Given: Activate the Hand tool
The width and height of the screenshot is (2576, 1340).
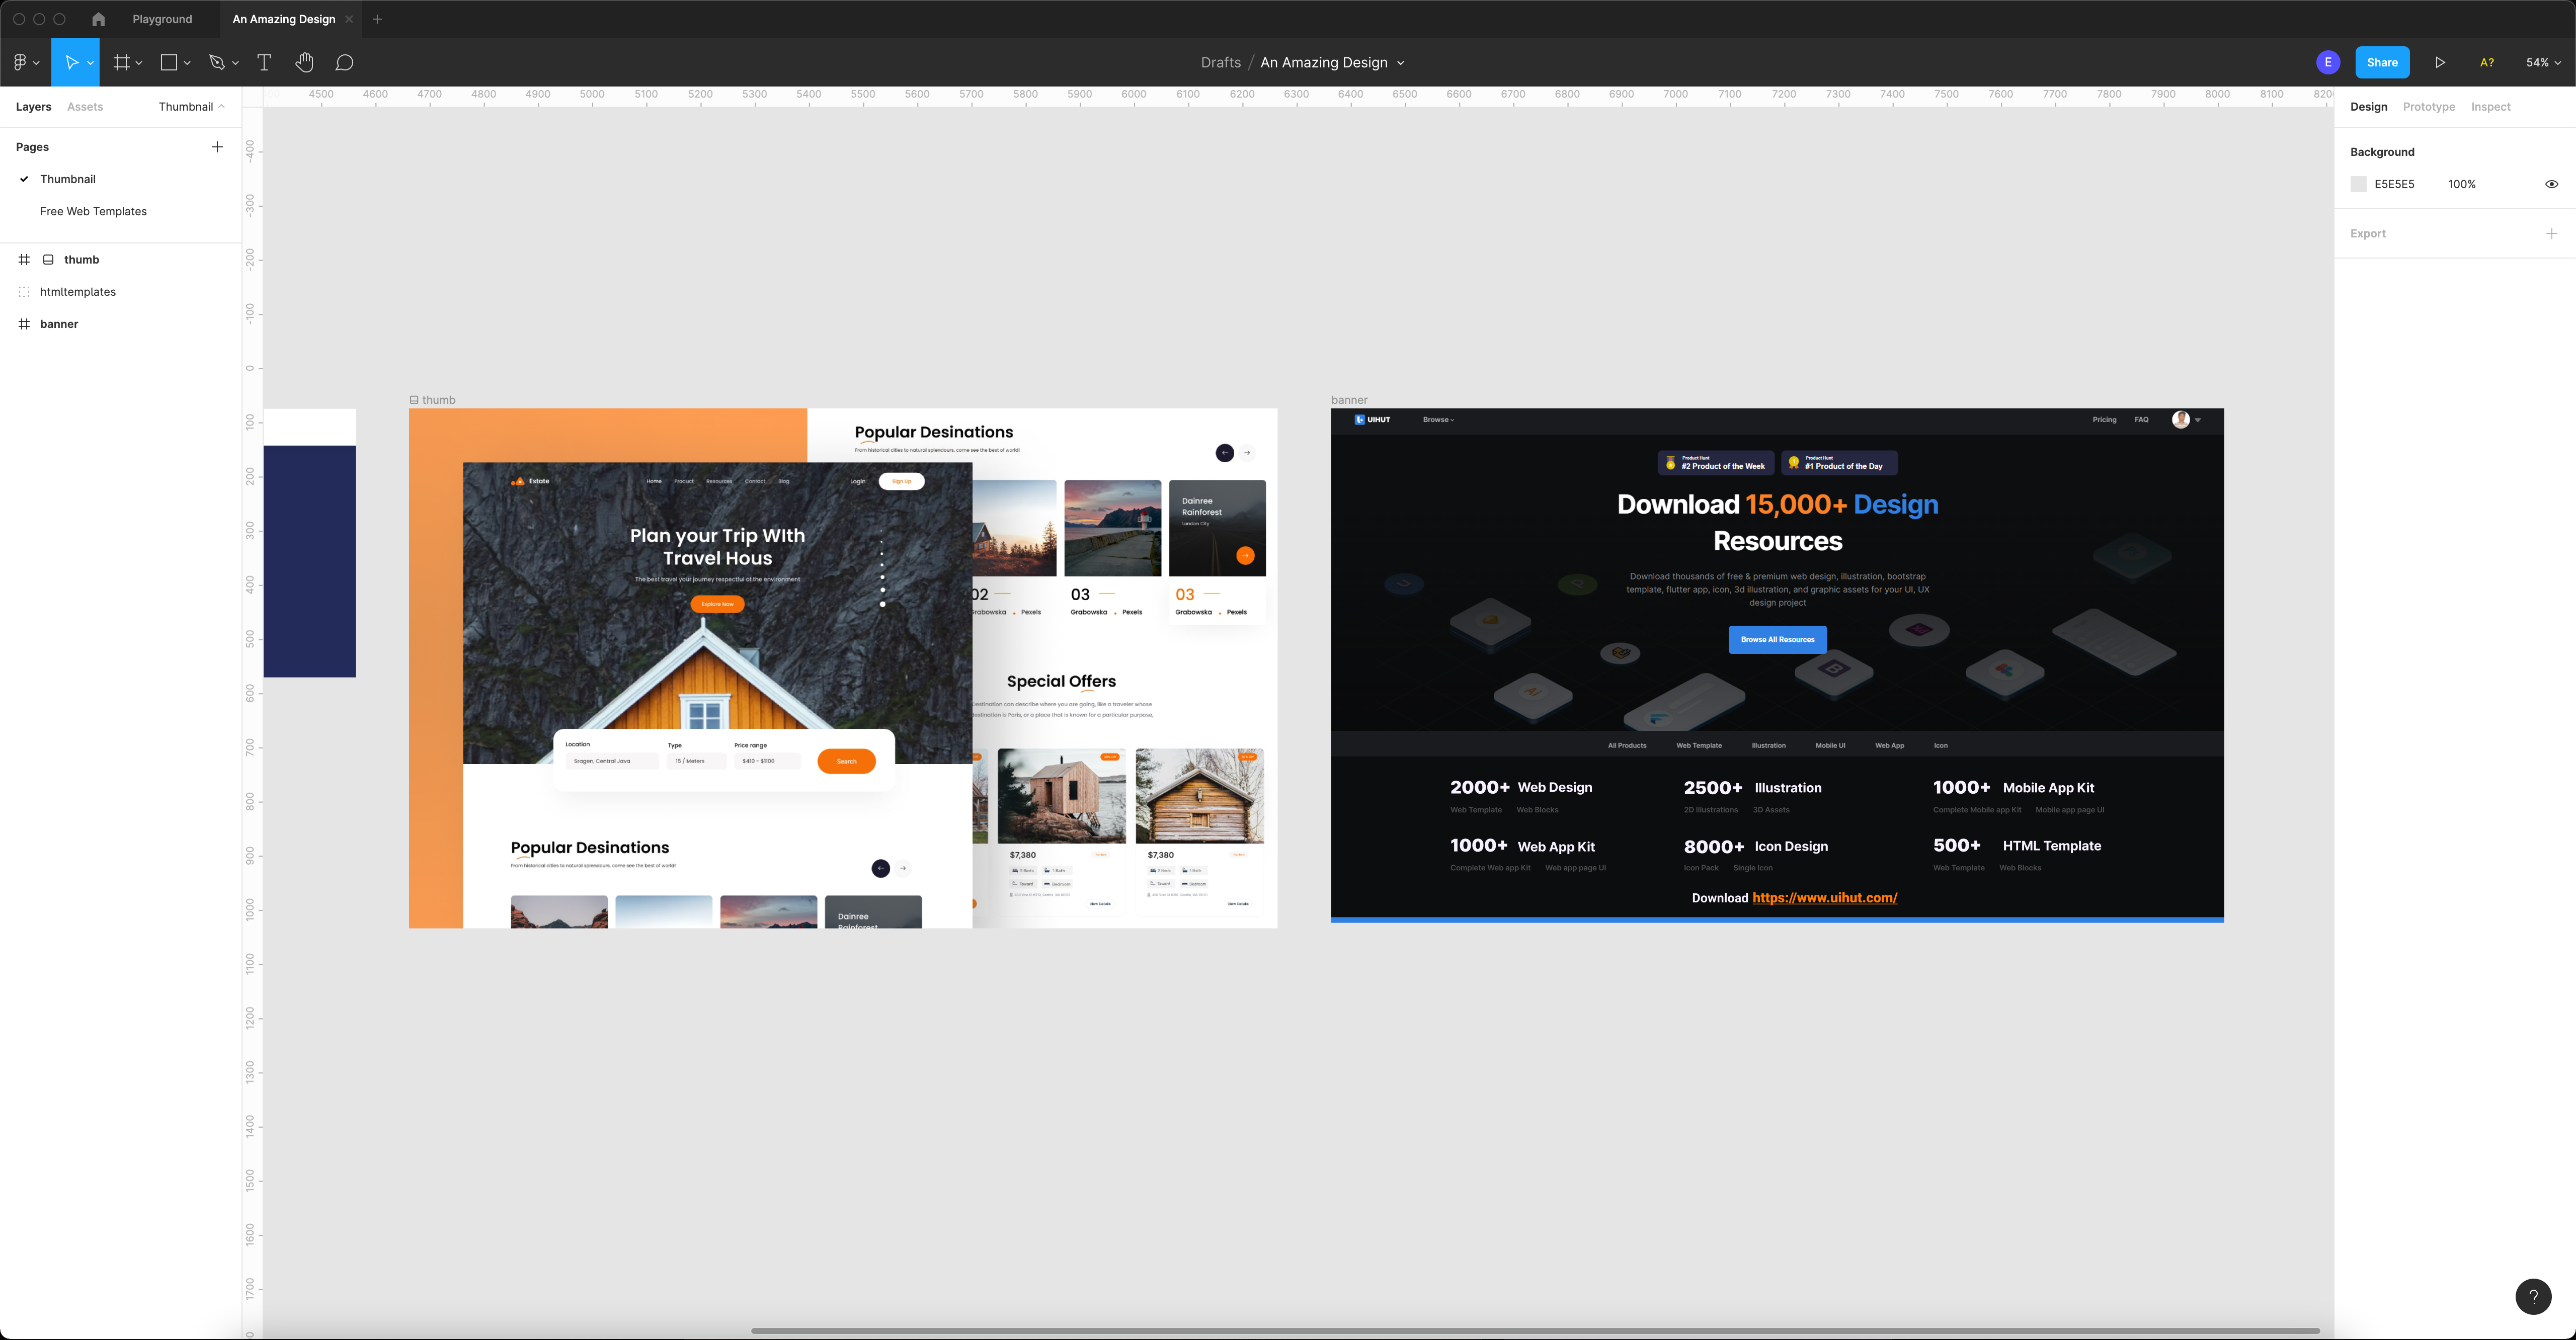Looking at the screenshot, I should pos(304,62).
